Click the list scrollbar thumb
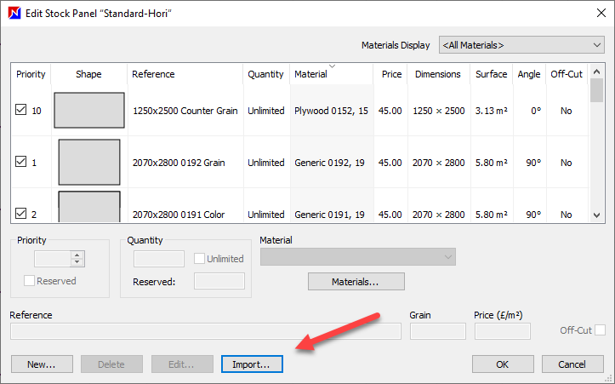This screenshot has width=615, height=384. [x=596, y=90]
